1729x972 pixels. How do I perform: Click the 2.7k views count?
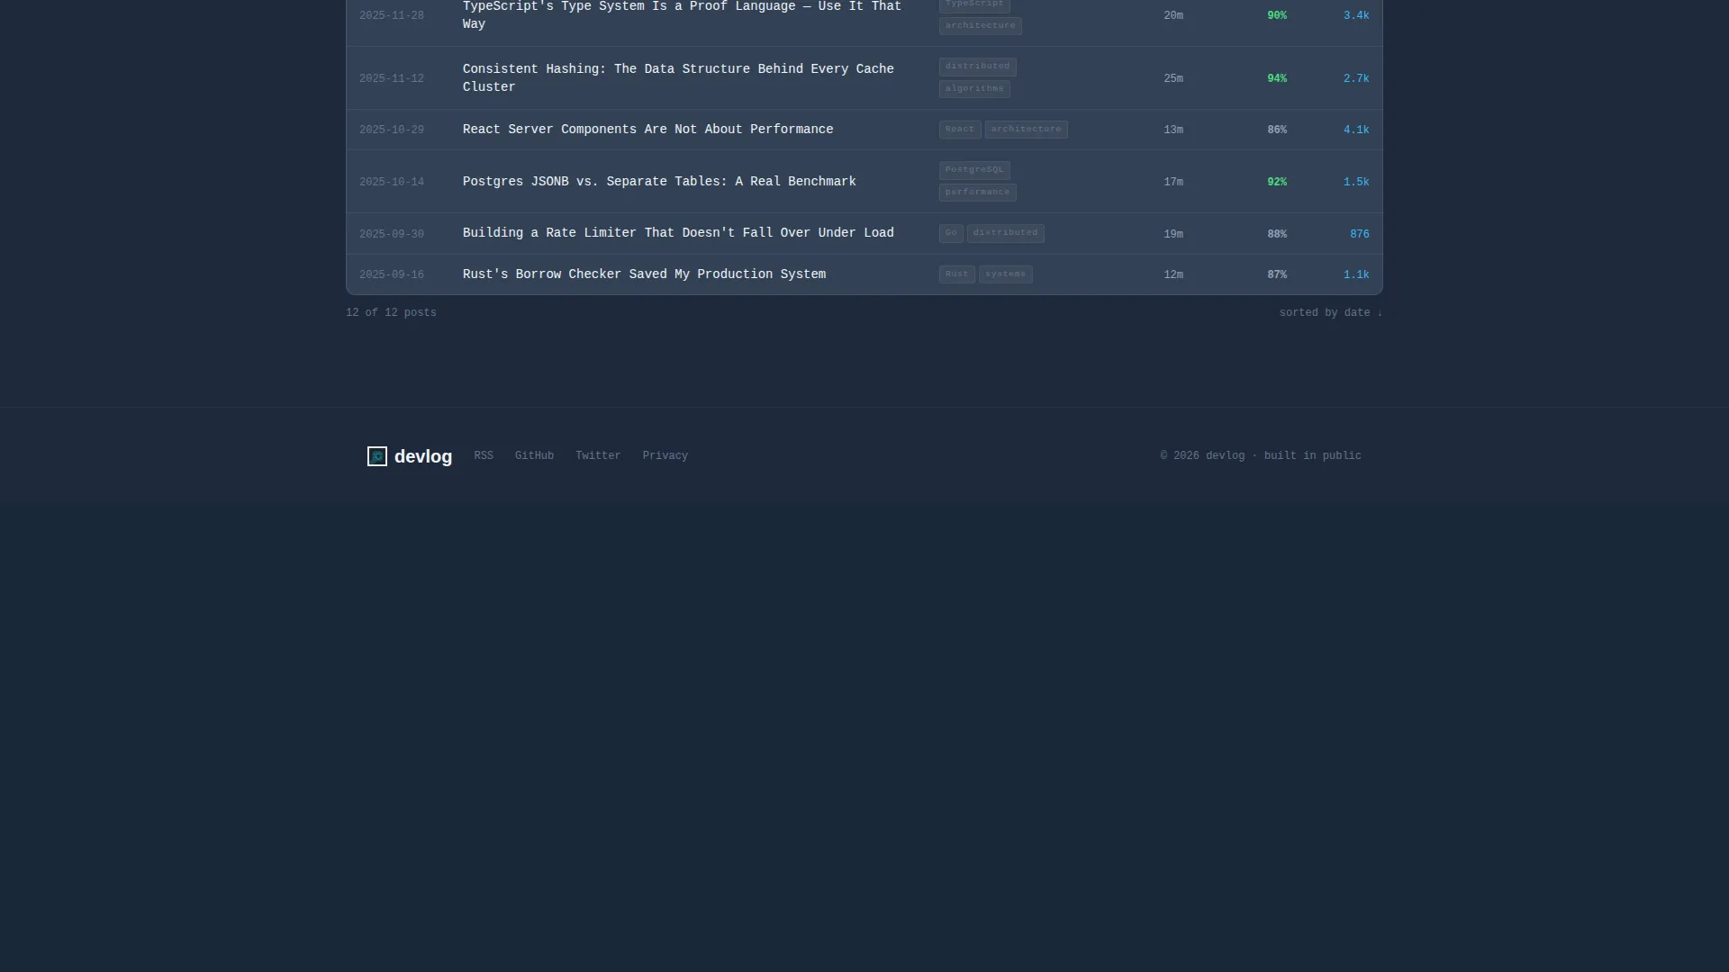(1356, 79)
